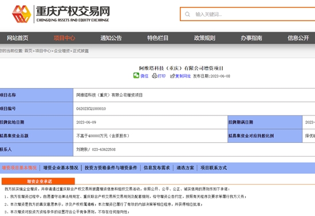Click the 挂牌期满日期 table header cell
This screenshot has width=315, height=216.
click(265, 122)
